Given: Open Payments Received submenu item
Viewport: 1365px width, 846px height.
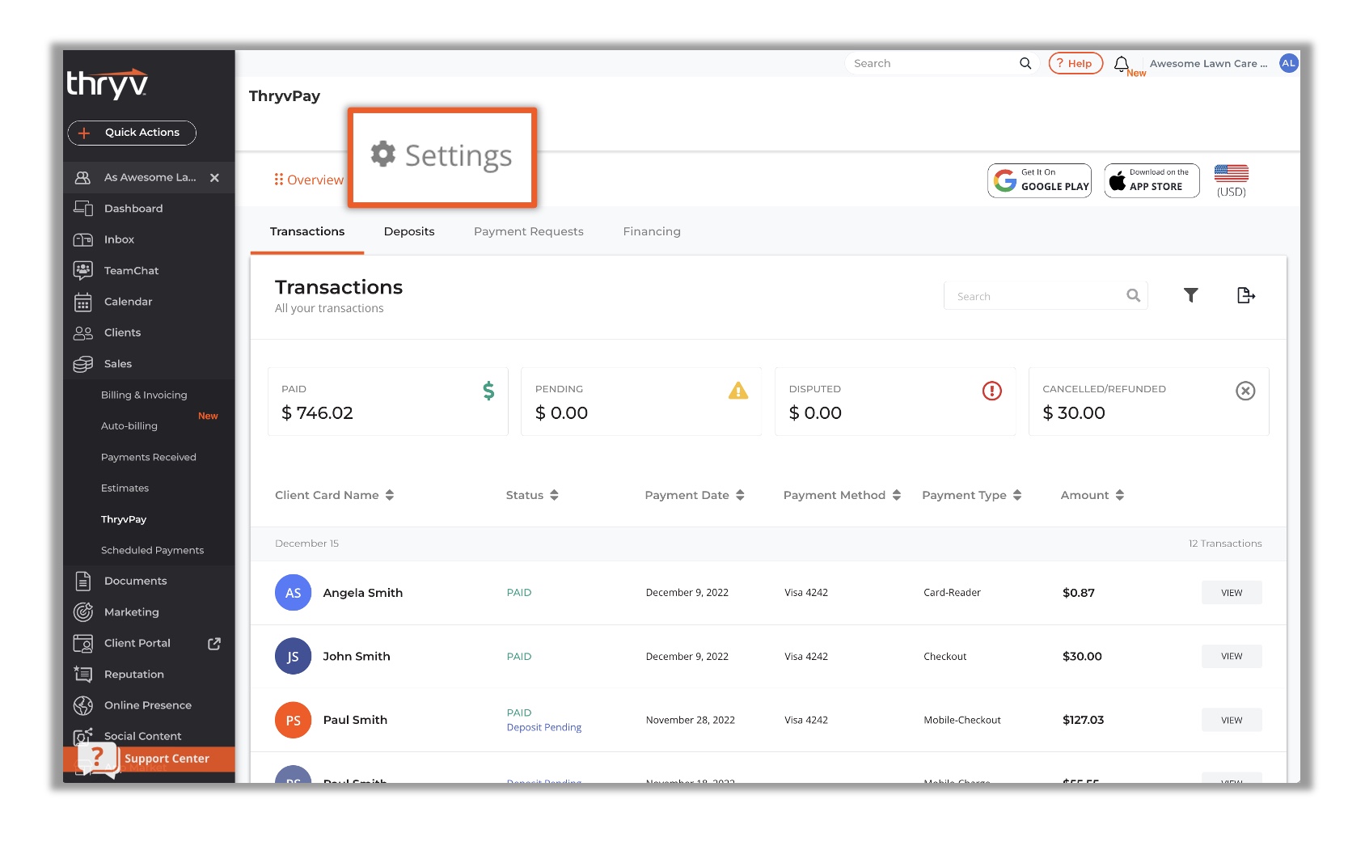Looking at the screenshot, I should click(149, 457).
